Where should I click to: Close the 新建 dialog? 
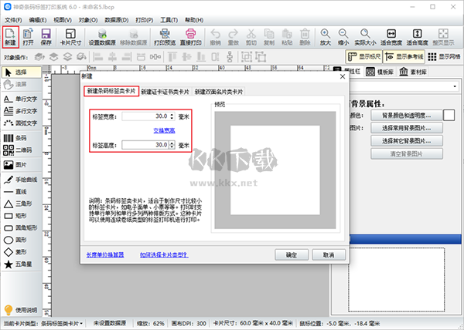[343, 76]
